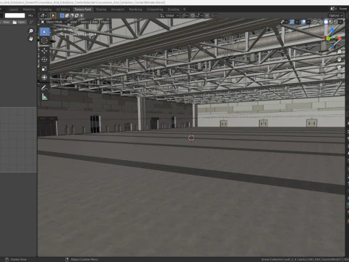Click the white brush color swatch

(15, 15)
